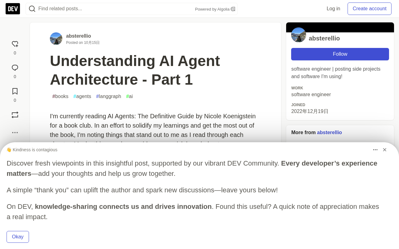Image resolution: width=399 pixels, height=249 pixels.
Task: Open the #agents tag
Action: click(82, 96)
